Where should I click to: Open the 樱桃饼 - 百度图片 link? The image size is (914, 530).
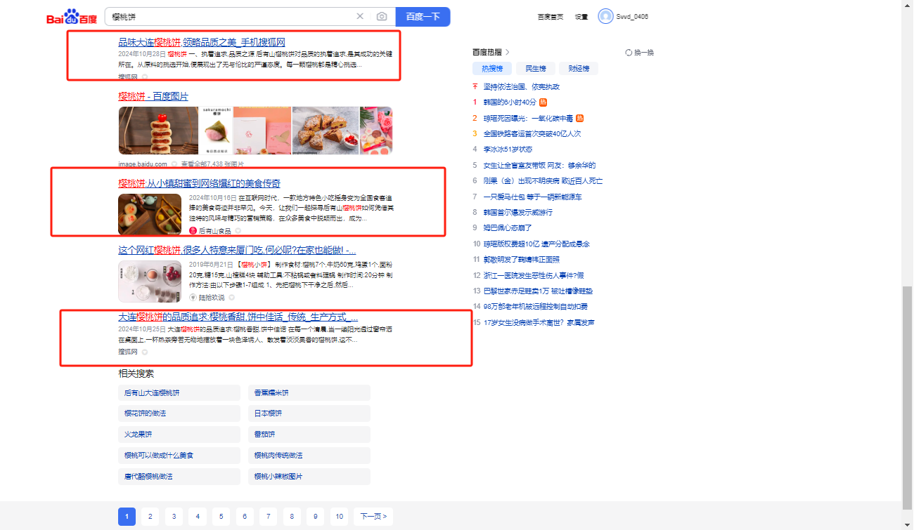pos(153,96)
